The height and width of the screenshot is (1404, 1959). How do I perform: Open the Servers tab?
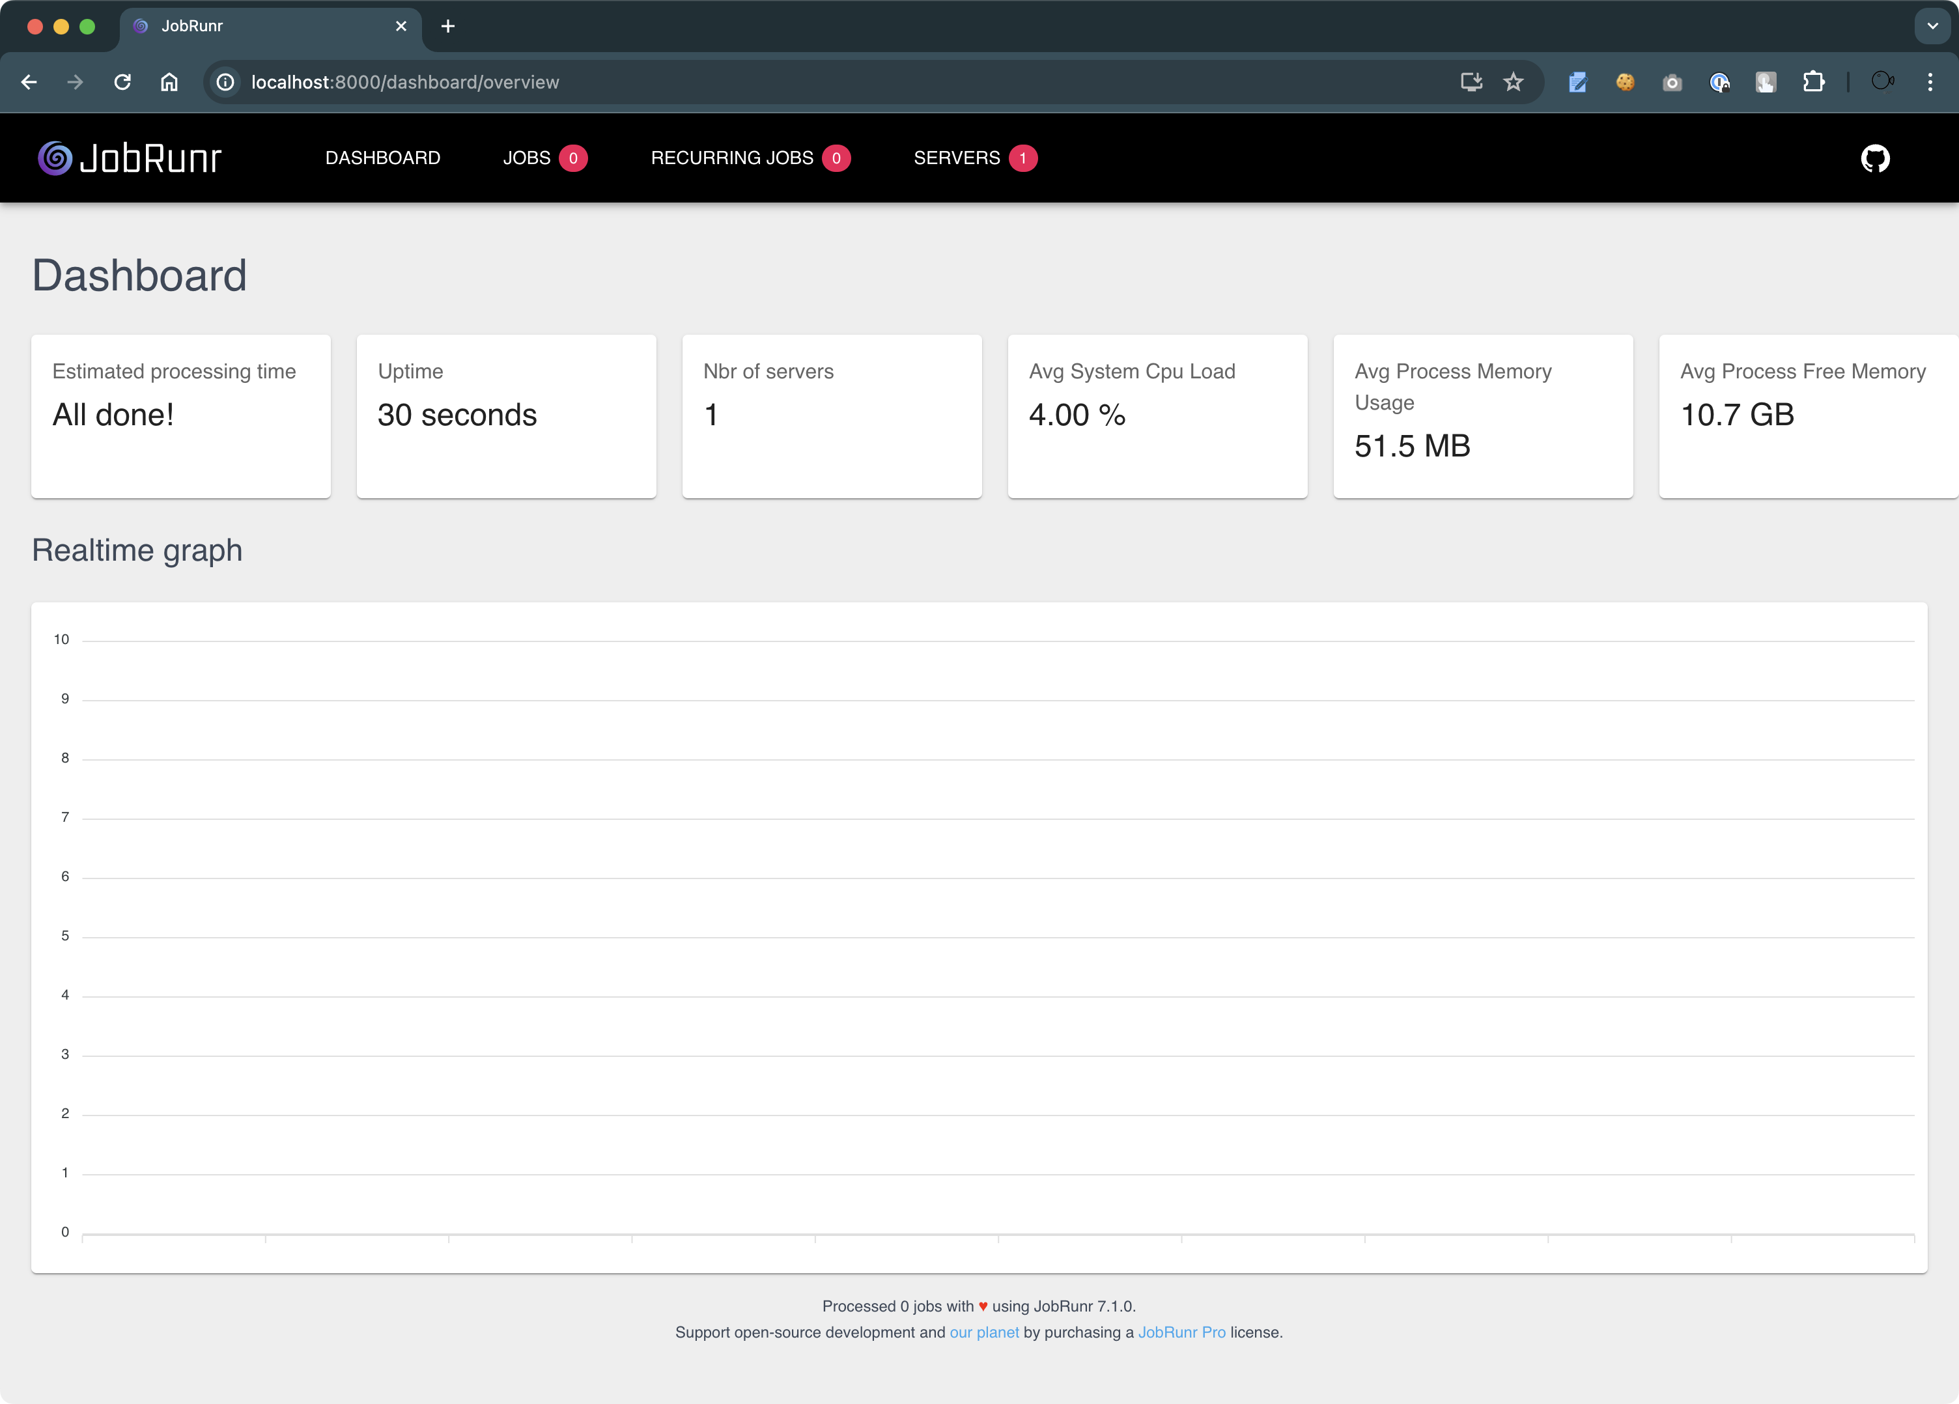(956, 158)
